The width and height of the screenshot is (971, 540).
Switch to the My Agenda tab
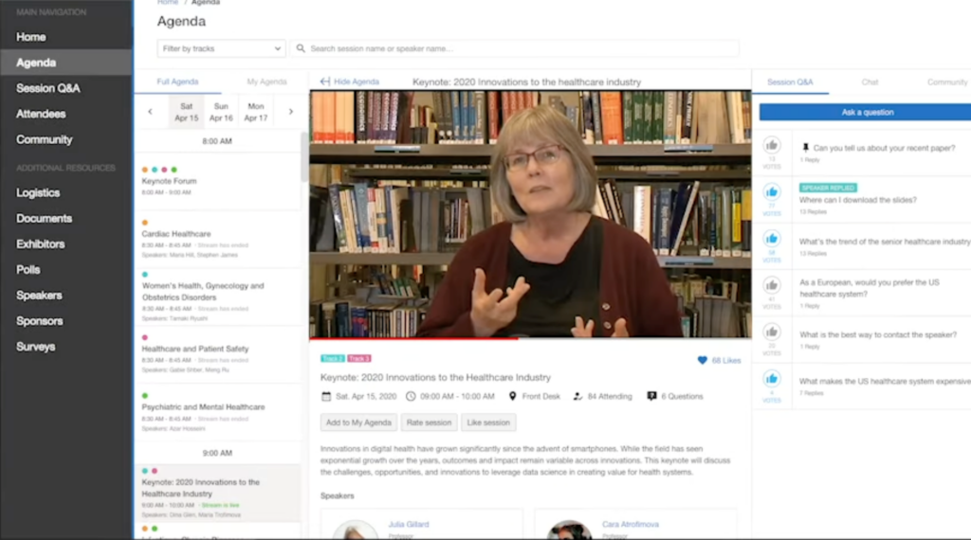(x=266, y=81)
